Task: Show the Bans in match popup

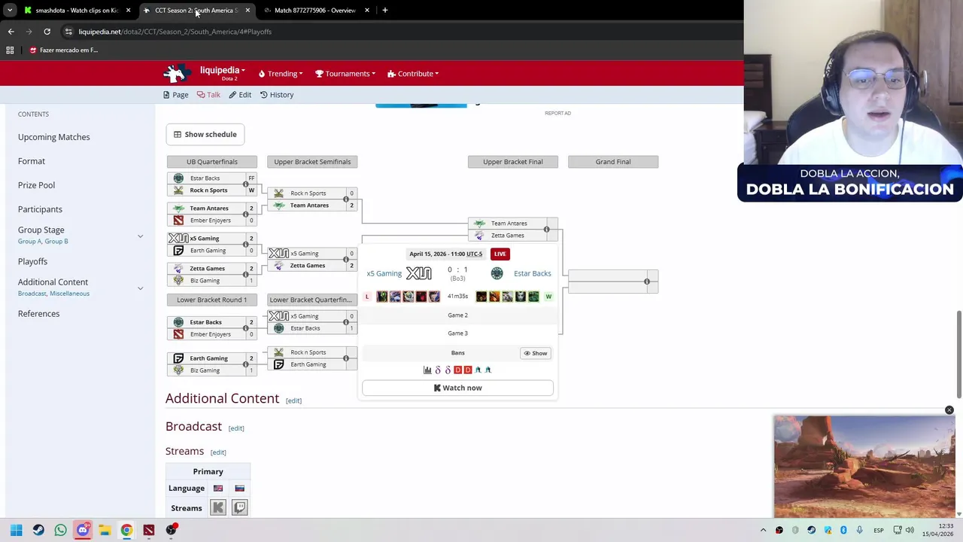Action: 536,353
